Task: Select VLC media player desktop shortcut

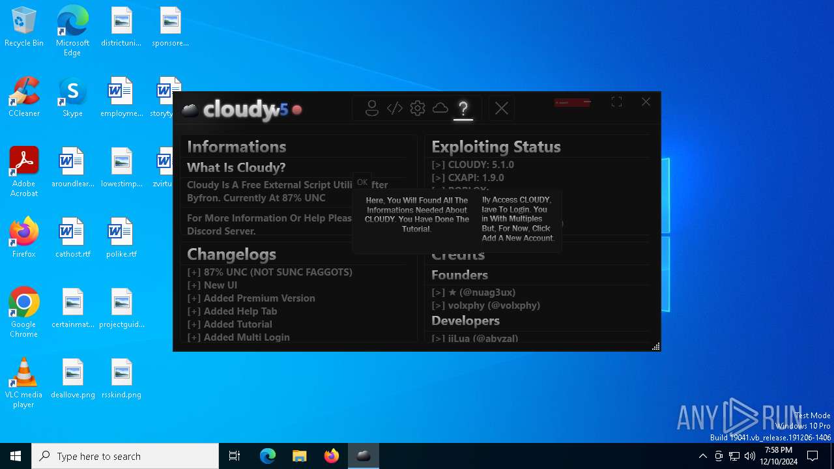Action: (24, 383)
